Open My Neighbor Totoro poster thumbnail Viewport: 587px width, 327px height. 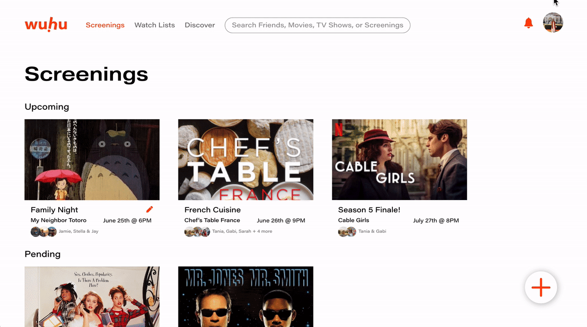pos(92,160)
